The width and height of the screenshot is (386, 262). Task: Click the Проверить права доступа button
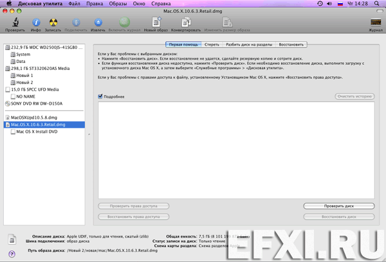click(x=133, y=206)
